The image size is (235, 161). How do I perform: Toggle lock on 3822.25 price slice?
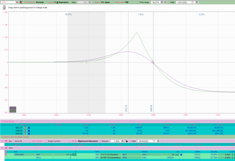(29, 128)
